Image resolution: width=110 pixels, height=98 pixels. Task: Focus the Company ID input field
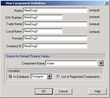coord(55,46)
